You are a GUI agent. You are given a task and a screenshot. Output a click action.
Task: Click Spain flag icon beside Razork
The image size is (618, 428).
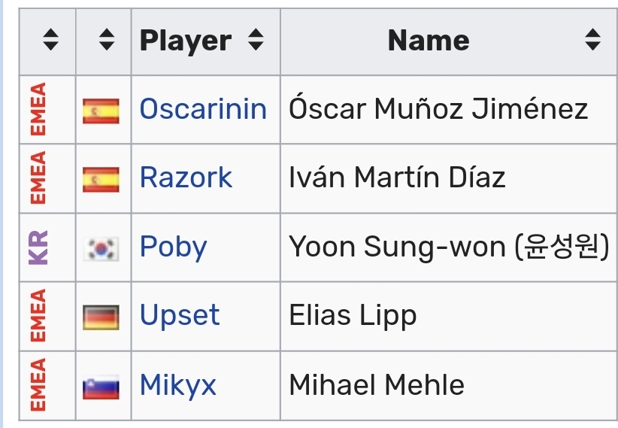click(101, 179)
